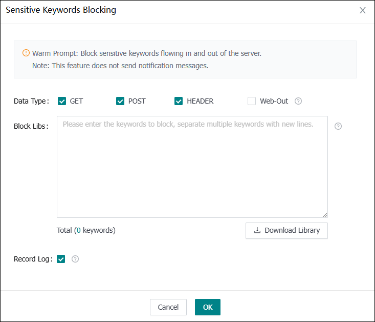This screenshot has width=375, height=322.
Task: Close the Sensitive Keywords Blocking dialog
Action: [363, 10]
